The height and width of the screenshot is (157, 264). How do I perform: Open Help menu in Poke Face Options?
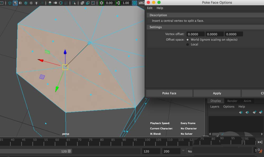[160, 8]
